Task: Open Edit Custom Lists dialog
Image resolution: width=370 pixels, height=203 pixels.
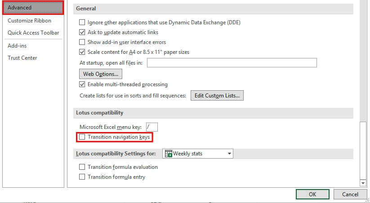Action: click(217, 95)
